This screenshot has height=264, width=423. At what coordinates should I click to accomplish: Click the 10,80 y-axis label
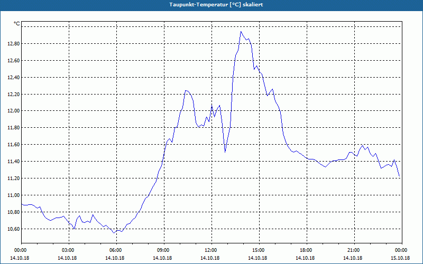[x=13, y=212]
